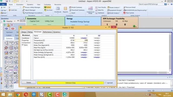This screenshot has width=173, height=97.
Task: Select the Tee splitter icon in the Palette
Action: [x=11, y=62]
